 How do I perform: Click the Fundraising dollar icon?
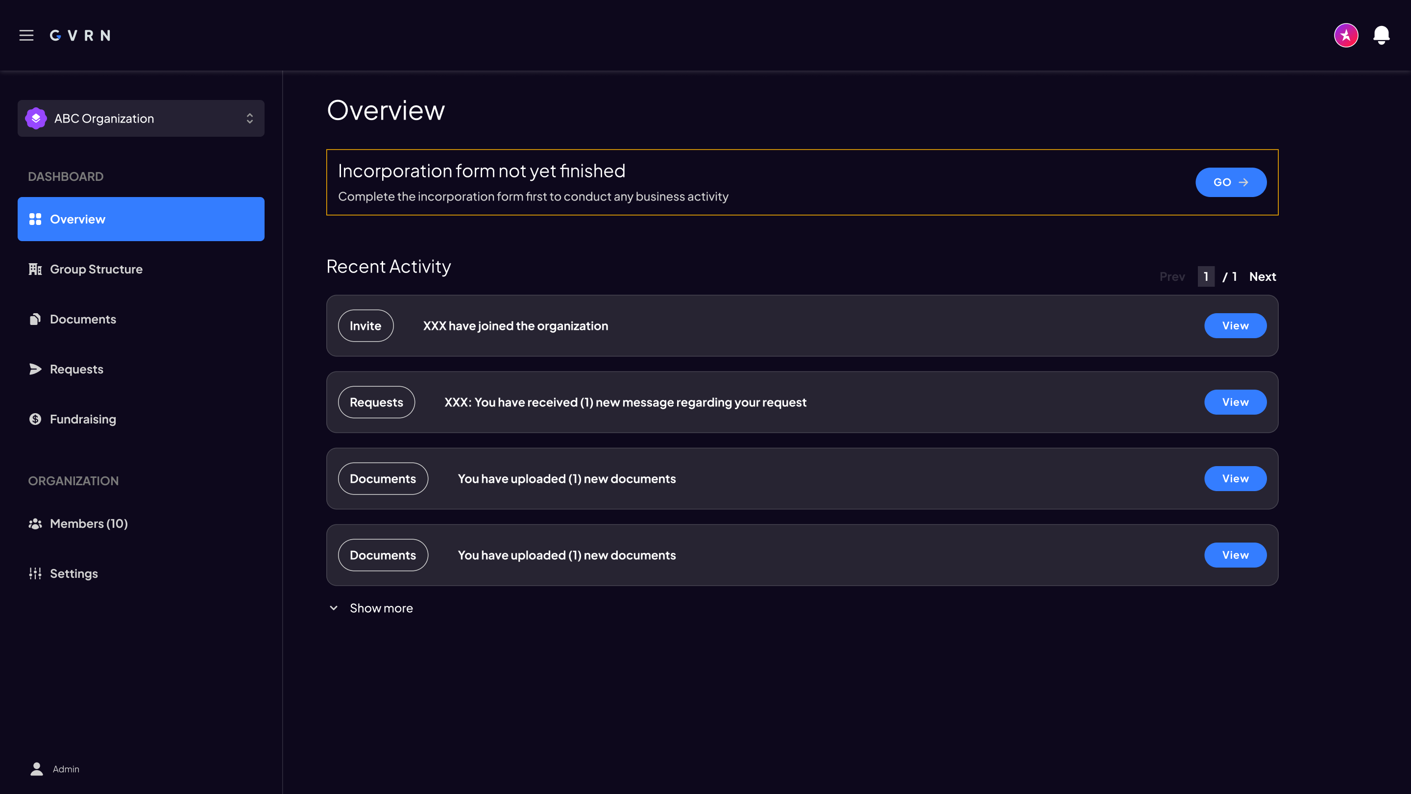click(x=35, y=419)
